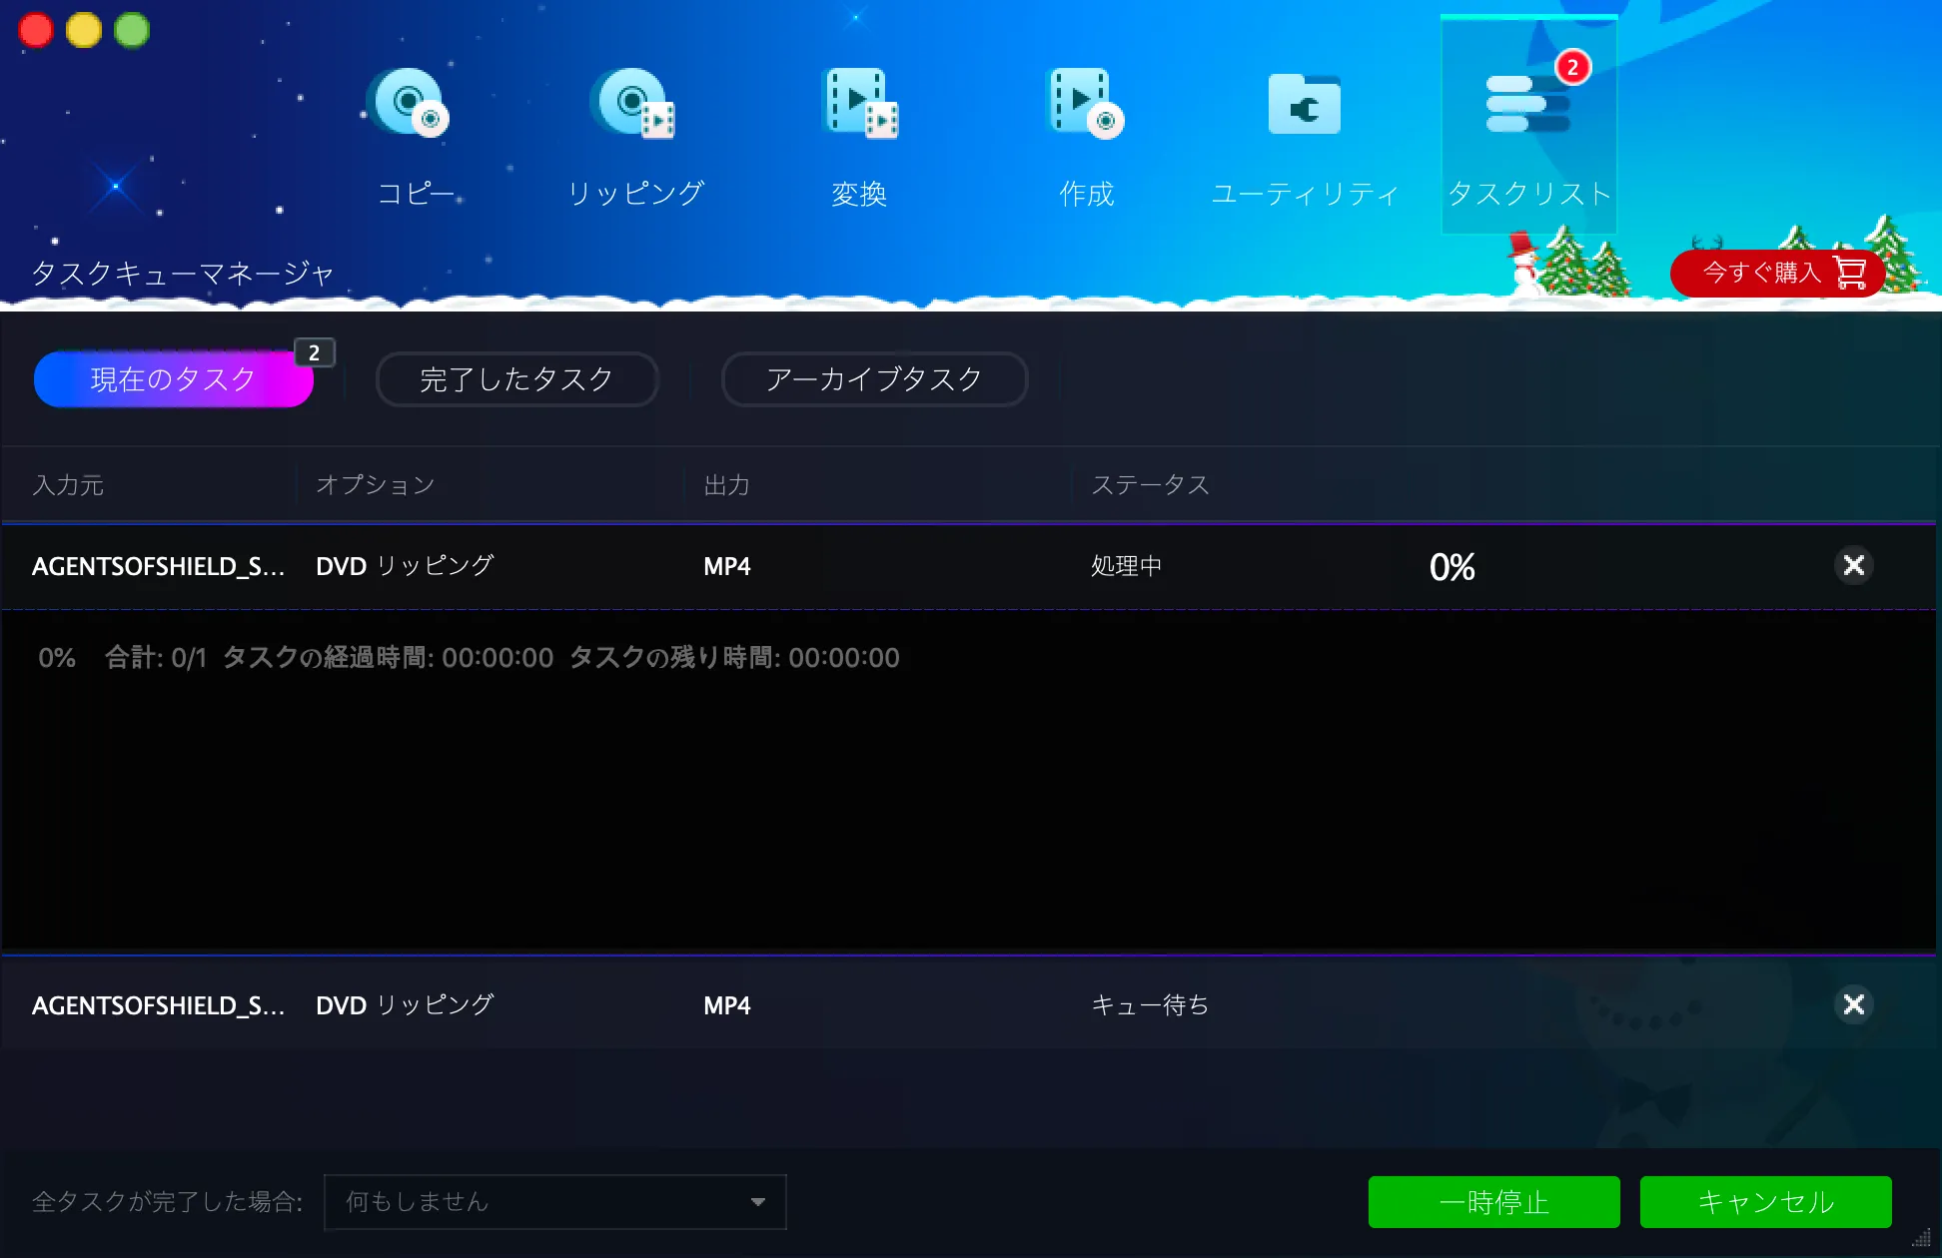Minimize the window with the yellow button
The height and width of the screenshot is (1258, 1942).
point(84,30)
